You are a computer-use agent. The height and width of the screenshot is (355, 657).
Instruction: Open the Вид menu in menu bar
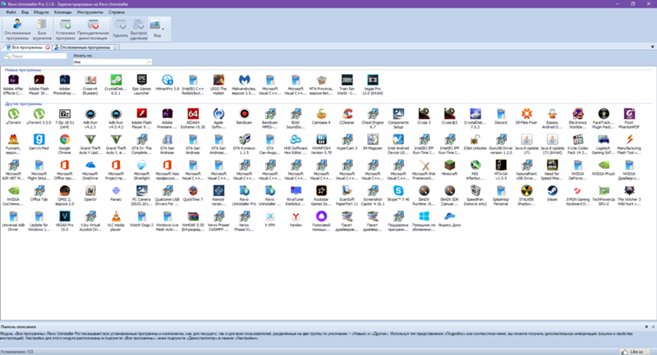pos(25,12)
